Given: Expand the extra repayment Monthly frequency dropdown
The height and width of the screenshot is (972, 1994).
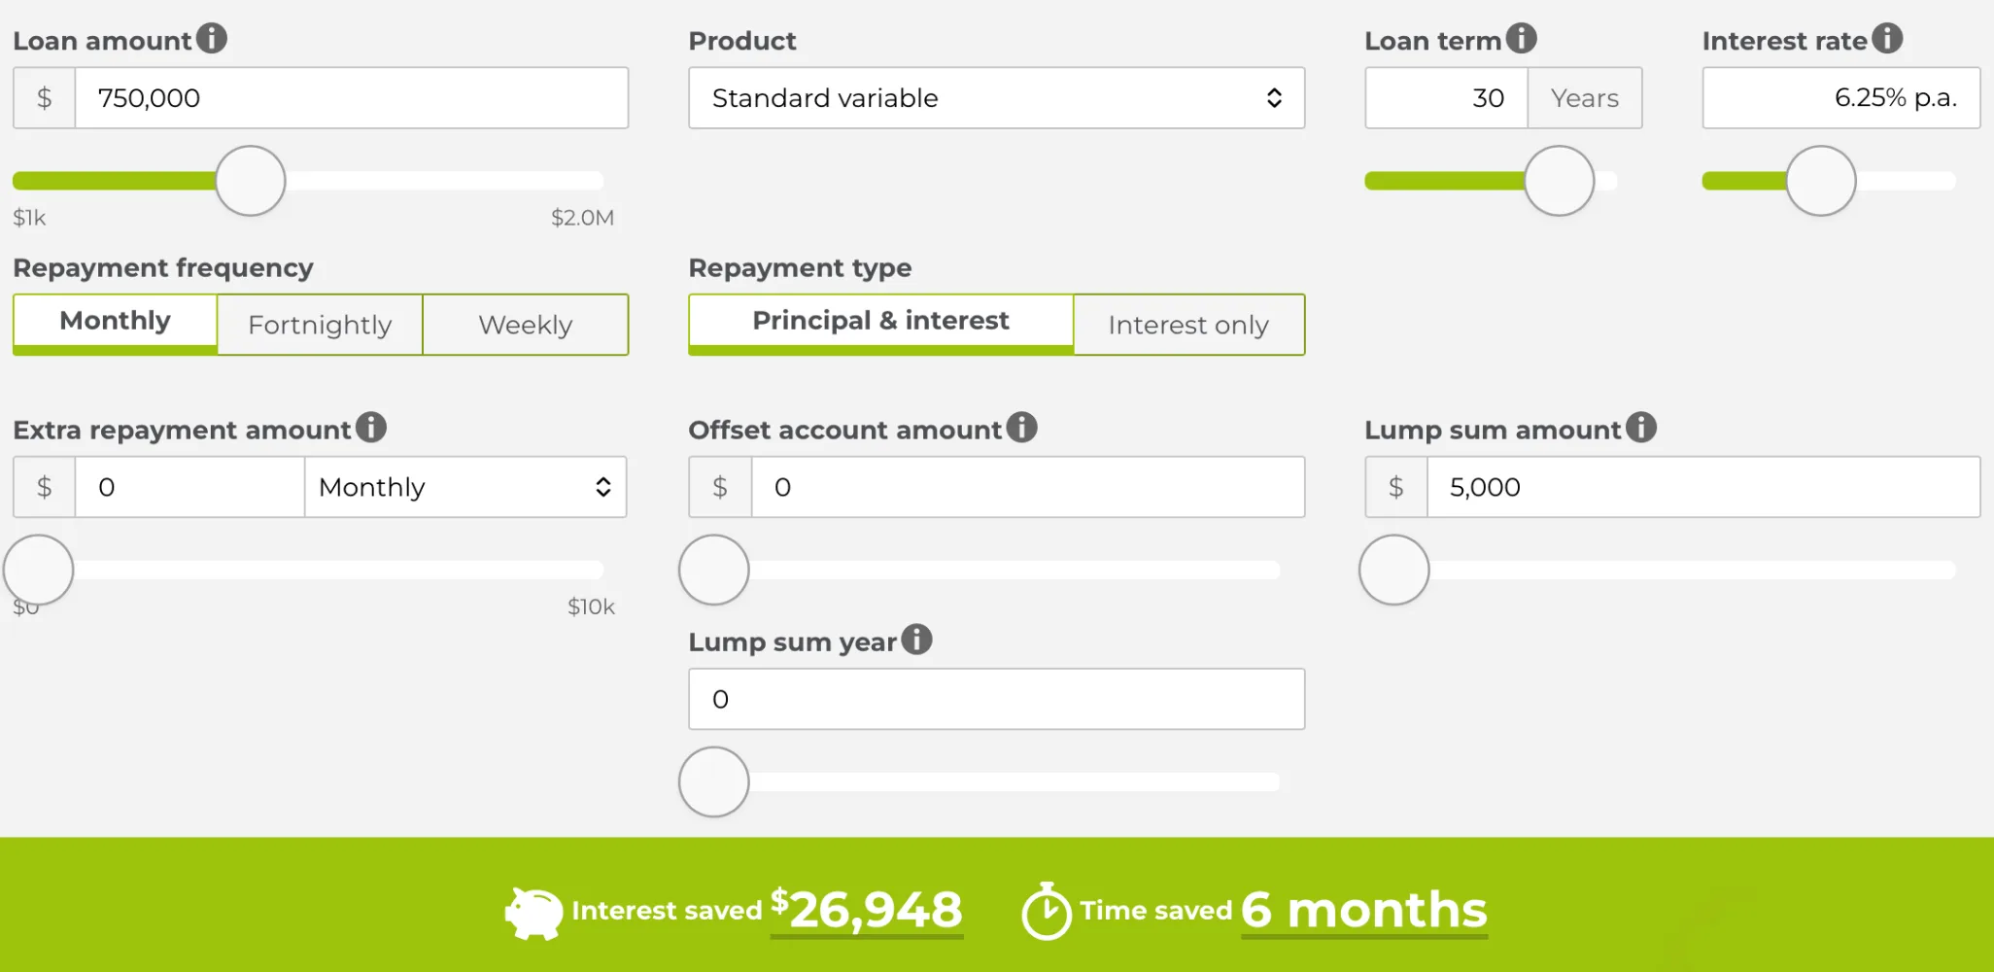Looking at the screenshot, I should pyautogui.click(x=465, y=487).
